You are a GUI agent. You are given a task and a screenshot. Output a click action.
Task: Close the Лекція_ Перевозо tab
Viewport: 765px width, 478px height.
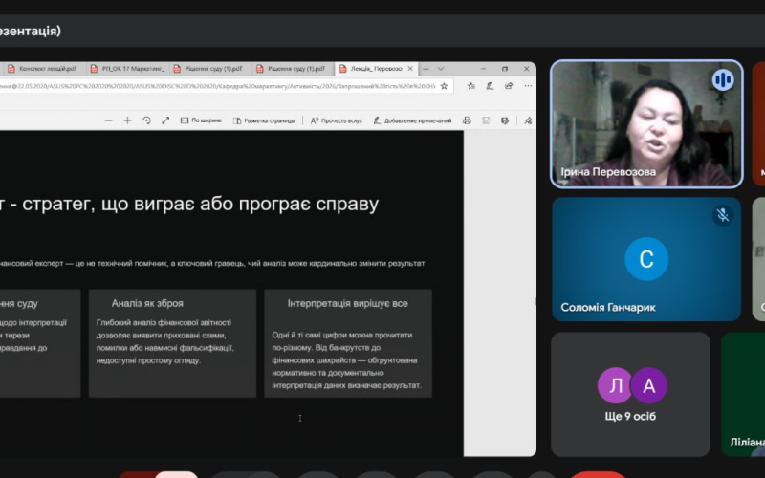click(410, 69)
